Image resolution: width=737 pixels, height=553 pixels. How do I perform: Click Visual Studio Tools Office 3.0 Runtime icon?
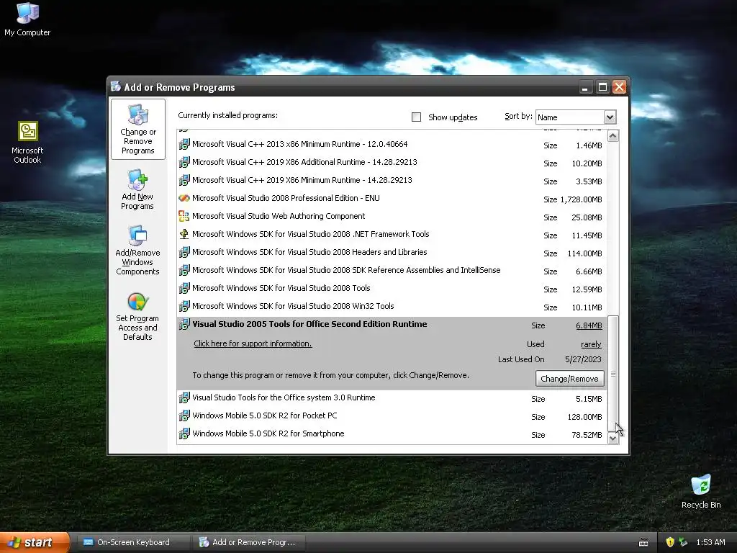(x=184, y=397)
